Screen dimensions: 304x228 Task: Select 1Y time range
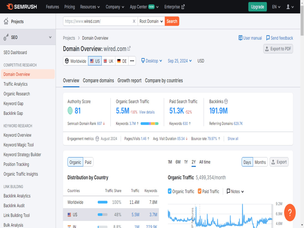click(x=186, y=162)
